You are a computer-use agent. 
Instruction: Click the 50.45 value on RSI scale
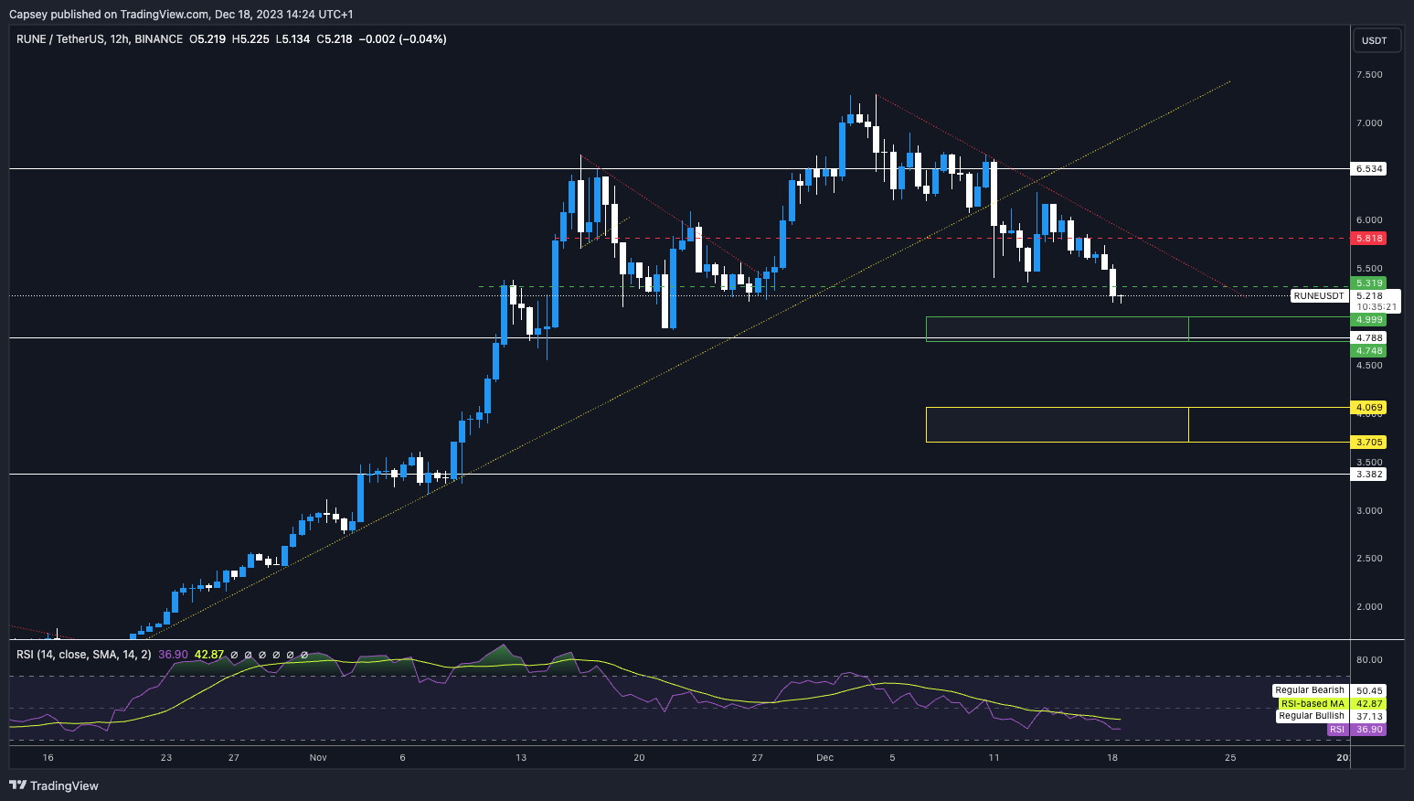1369,691
